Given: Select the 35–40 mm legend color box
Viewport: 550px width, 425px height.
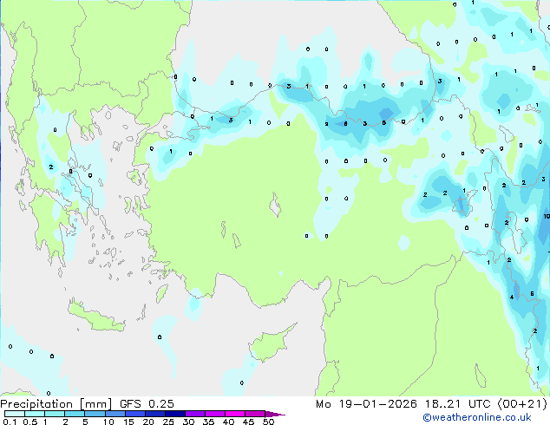Looking at the screenshot, I should (214, 414).
